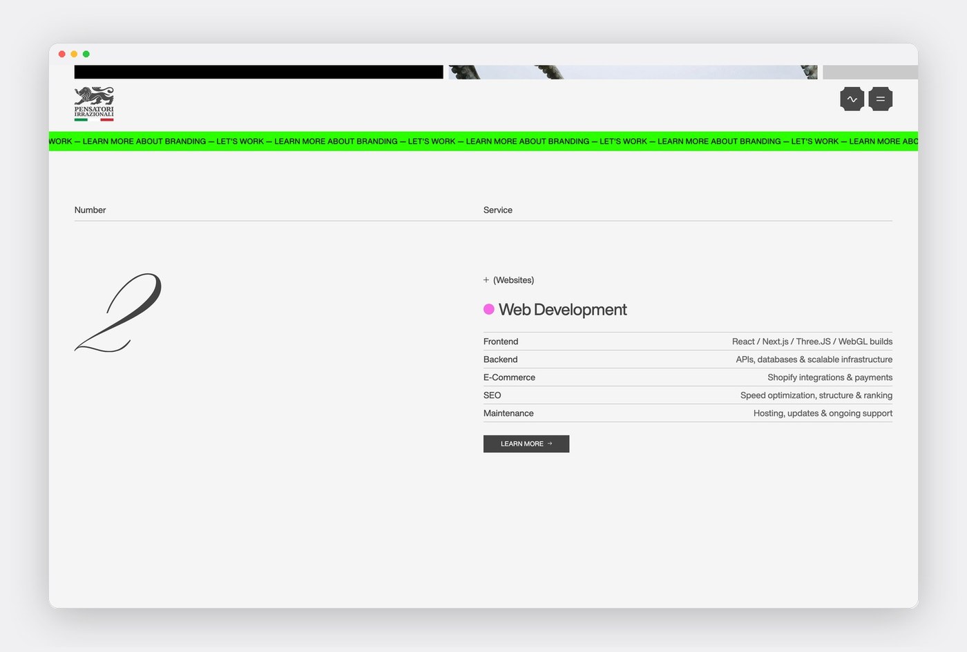Click the pink dot beside Web Development
The height and width of the screenshot is (652, 967).
(x=489, y=309)
